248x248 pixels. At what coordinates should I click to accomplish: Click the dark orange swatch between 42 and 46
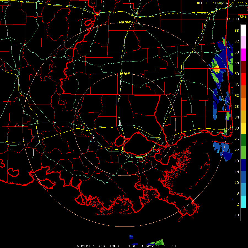(243, 92)
